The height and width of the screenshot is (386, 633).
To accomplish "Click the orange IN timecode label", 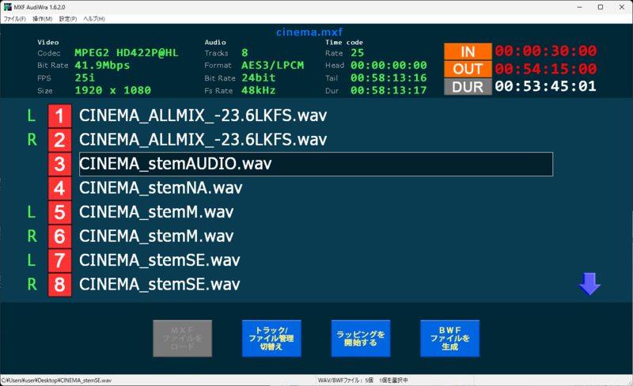I will 468,51.
